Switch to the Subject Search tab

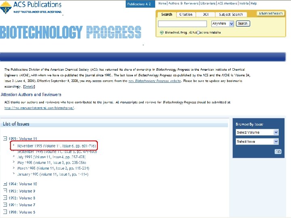click(x=231, y=15)
